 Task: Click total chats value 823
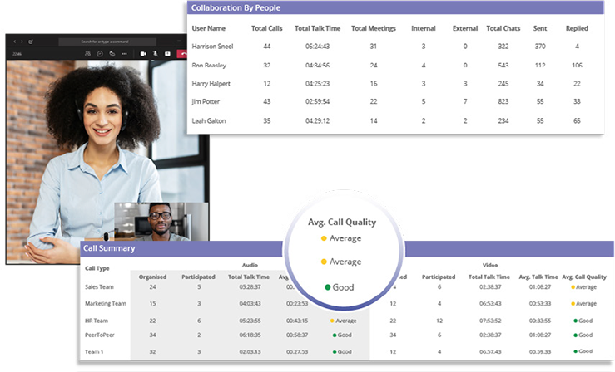coord(503,101)
